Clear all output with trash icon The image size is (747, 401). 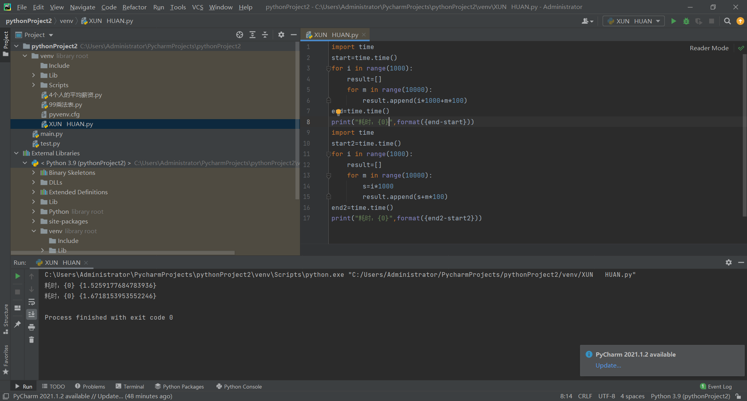point(32,339)
